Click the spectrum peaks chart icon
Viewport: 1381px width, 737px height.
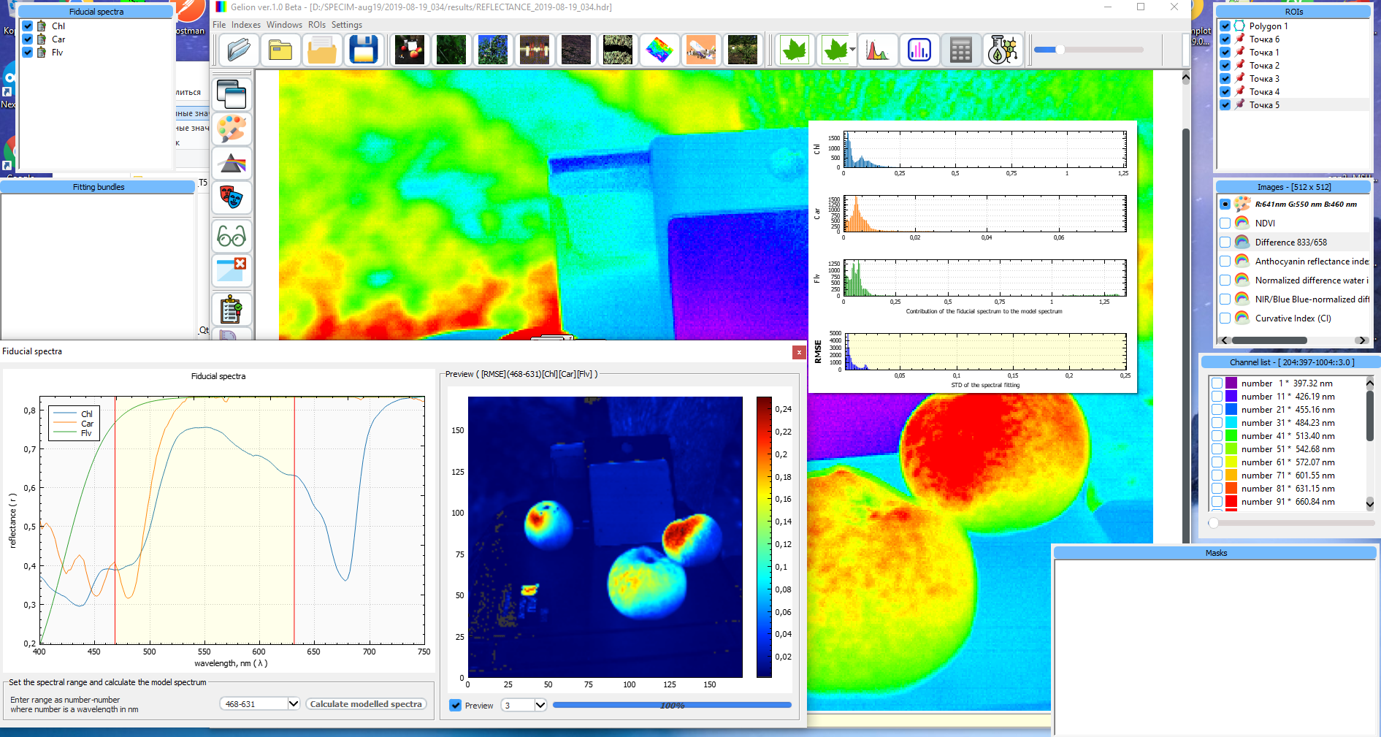877,50
